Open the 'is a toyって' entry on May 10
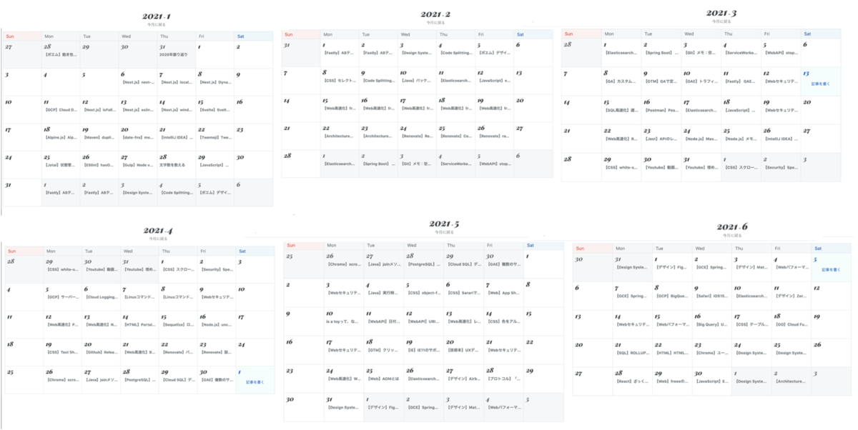This screenshot has width=858, height=430. 343,322
